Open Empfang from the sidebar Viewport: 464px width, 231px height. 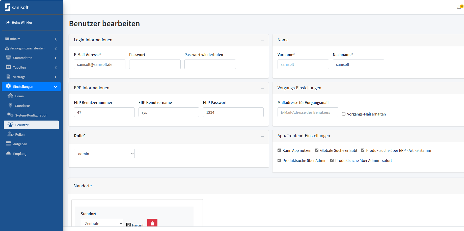click(20, 154)
